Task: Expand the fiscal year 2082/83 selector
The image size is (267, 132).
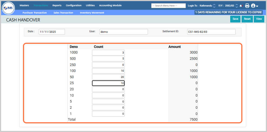Action: [237, 6]
